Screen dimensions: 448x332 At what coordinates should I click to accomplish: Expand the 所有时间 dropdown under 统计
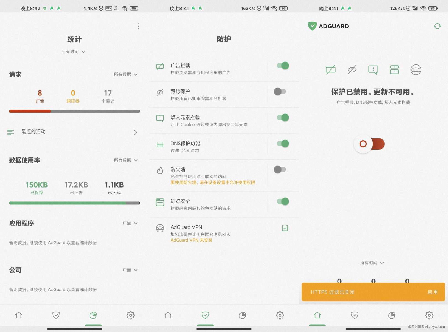[x=73, y=51]
